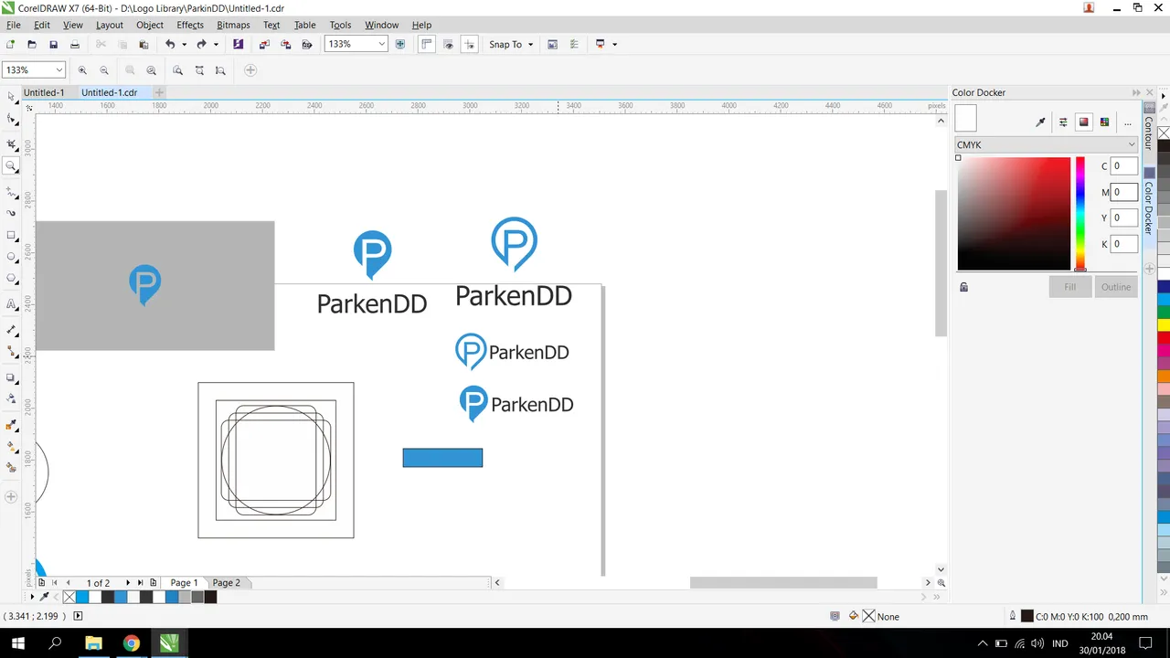The image size is (1170, 658).
Task: Select the Ellipse tool in toolbox
Action: (x=11, y=257)
